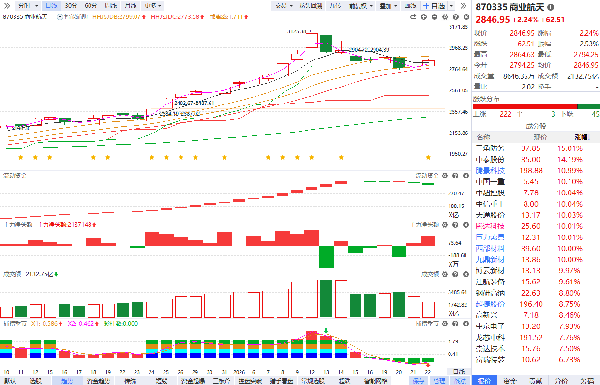Toggle the 智能辅助 option
This screenshot has width=600, height=385.
pyautogui.click(x=72, y=17)
